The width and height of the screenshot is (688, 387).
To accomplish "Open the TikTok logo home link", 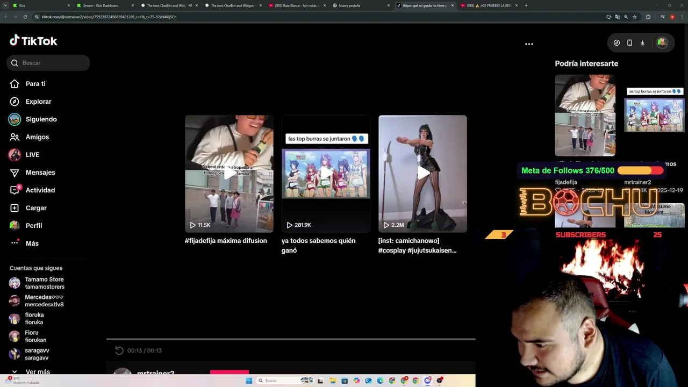I will pos(33,41).
